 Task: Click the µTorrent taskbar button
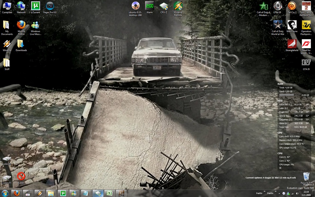pos(63,193)
